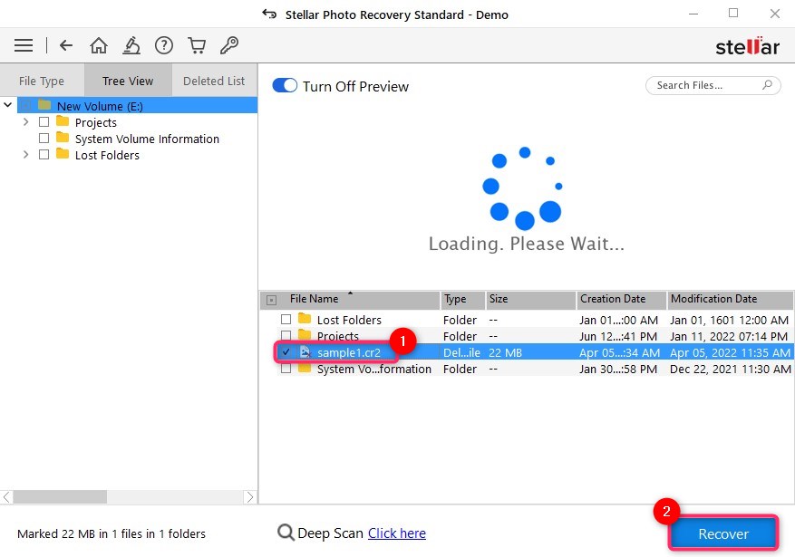The width and height of the screenshot is (795, 557).
Task: Click the Projects folder icon in the tree
Action: [63, 121]
